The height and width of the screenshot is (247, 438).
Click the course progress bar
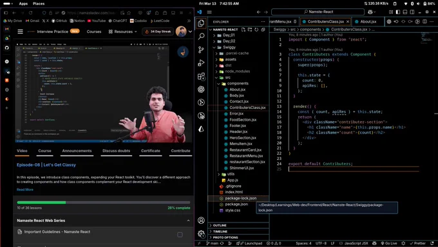(x=103, y=203)
